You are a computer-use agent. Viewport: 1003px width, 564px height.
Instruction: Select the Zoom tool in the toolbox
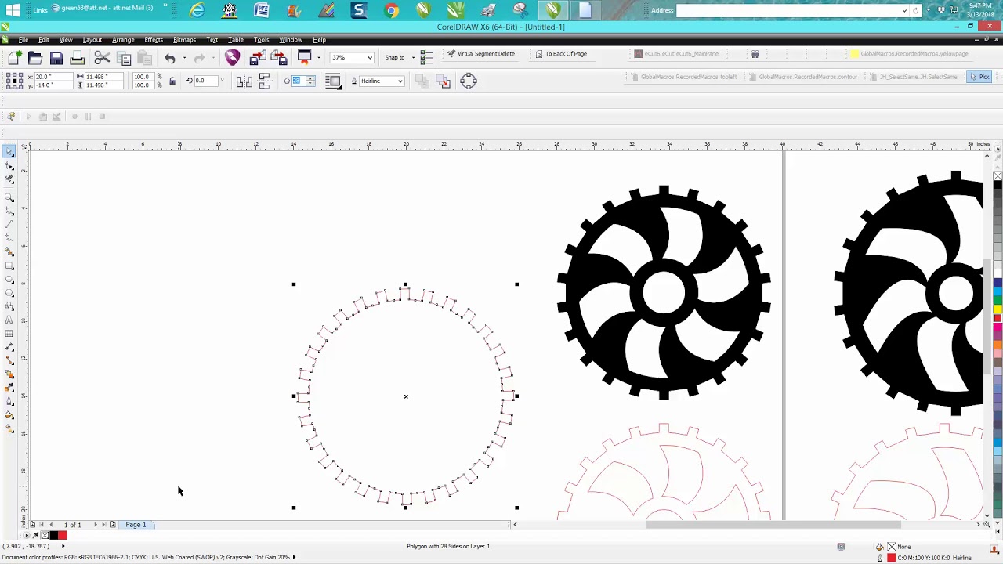9,196
